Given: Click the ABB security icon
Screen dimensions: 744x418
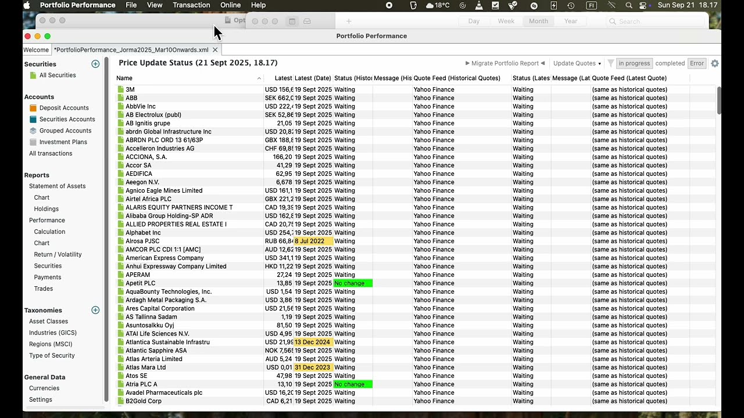Looking at the screenshot, I should (121, 98).
